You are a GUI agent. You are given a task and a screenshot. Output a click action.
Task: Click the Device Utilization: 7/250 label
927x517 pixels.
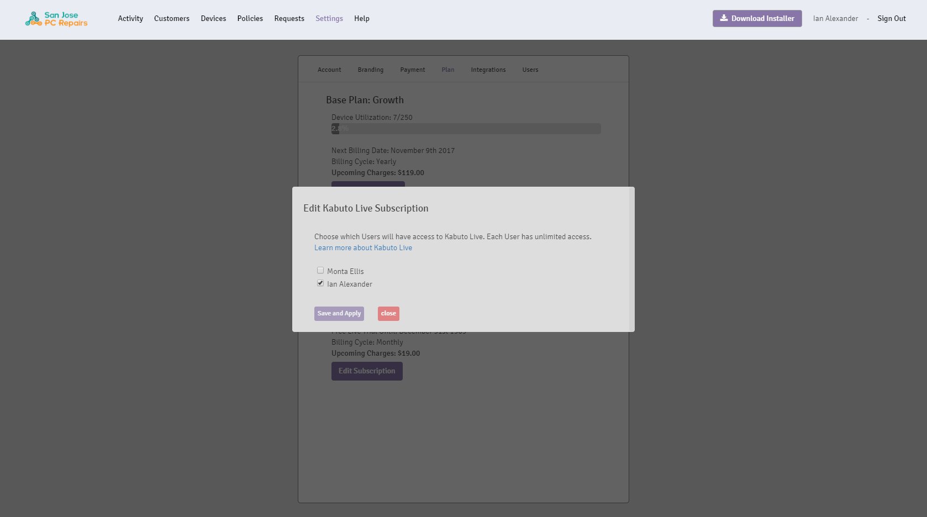[372, 117]
